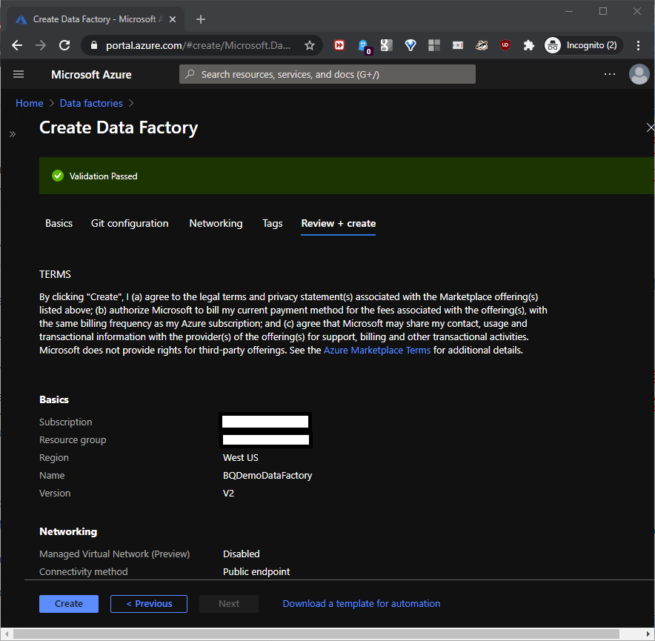The height and width of the screenshot is (641, 655).
Task: Click the Disabled managed network value
Action: pyautogui.click(x=241, y=554)
